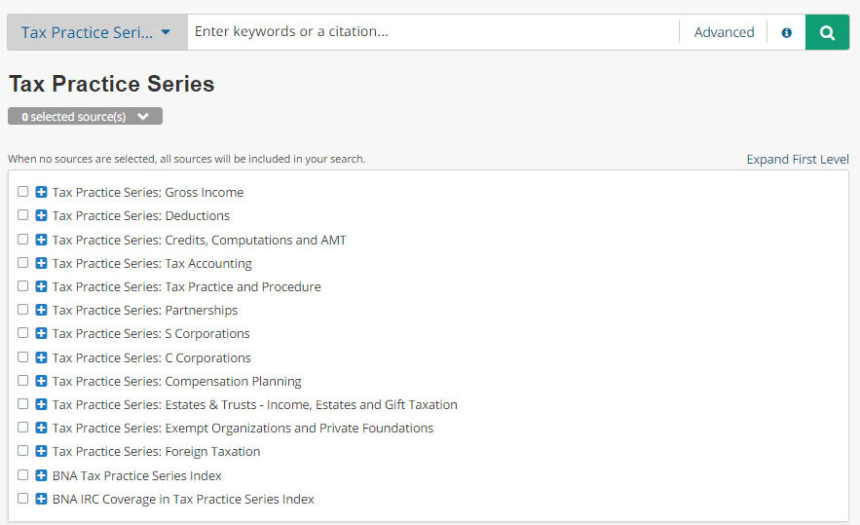
Task: Click the green search magnifier button
Action: (x=827, y=32)
